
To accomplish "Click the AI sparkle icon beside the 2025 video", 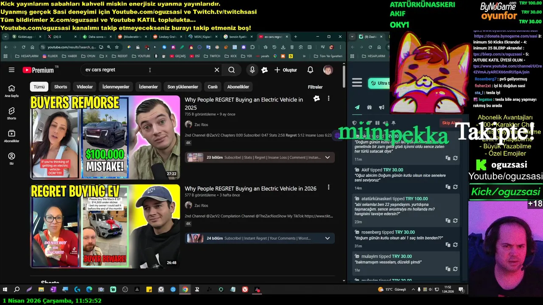I will pyautogui.click(x=316, y=98).
